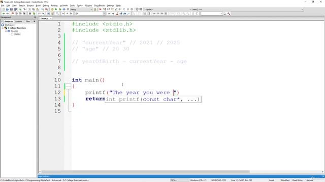This screenshot has width=325, height=182.
Task: Click the Cut toolbar icon
Action: (29, 10)
